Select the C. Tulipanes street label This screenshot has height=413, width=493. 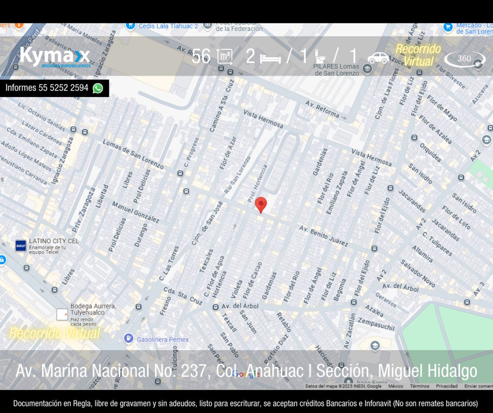[x=437, y=244]
